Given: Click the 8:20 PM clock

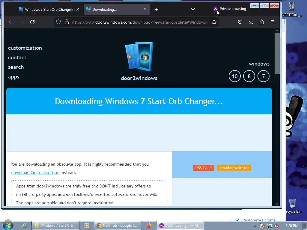Looking at the screenshot, I should click(x=292, y=226).
